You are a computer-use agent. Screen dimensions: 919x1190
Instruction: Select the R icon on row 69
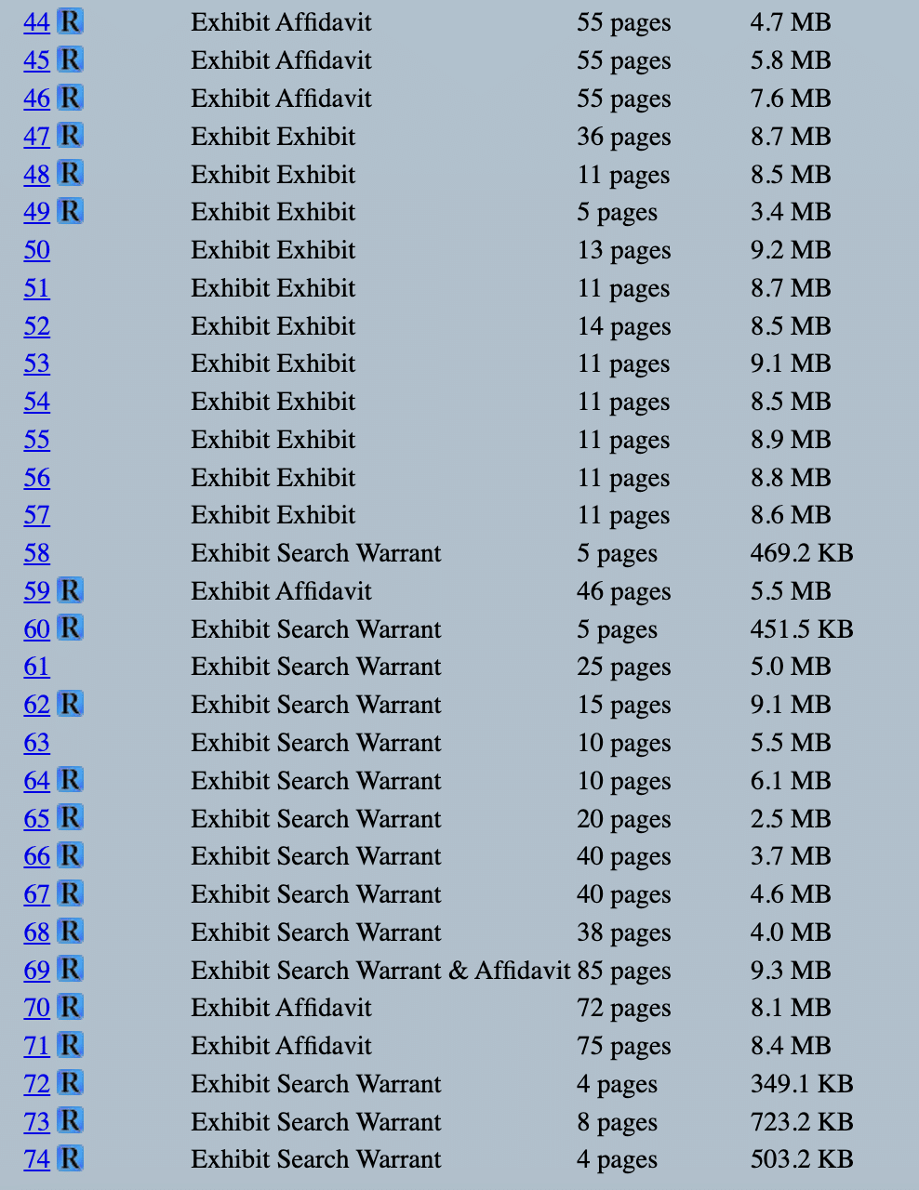click(x=70, y=970)
